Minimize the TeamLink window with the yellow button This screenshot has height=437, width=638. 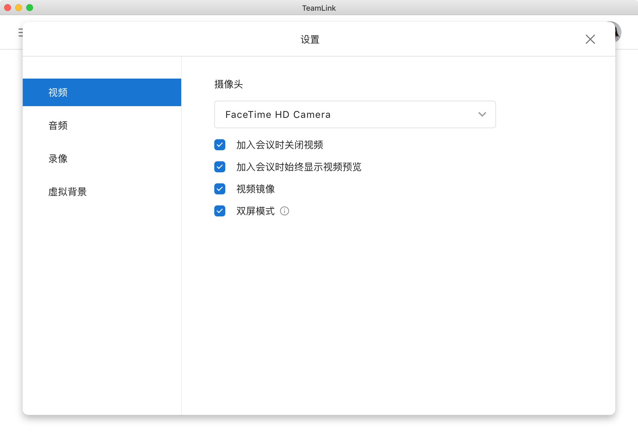[19, 8]
